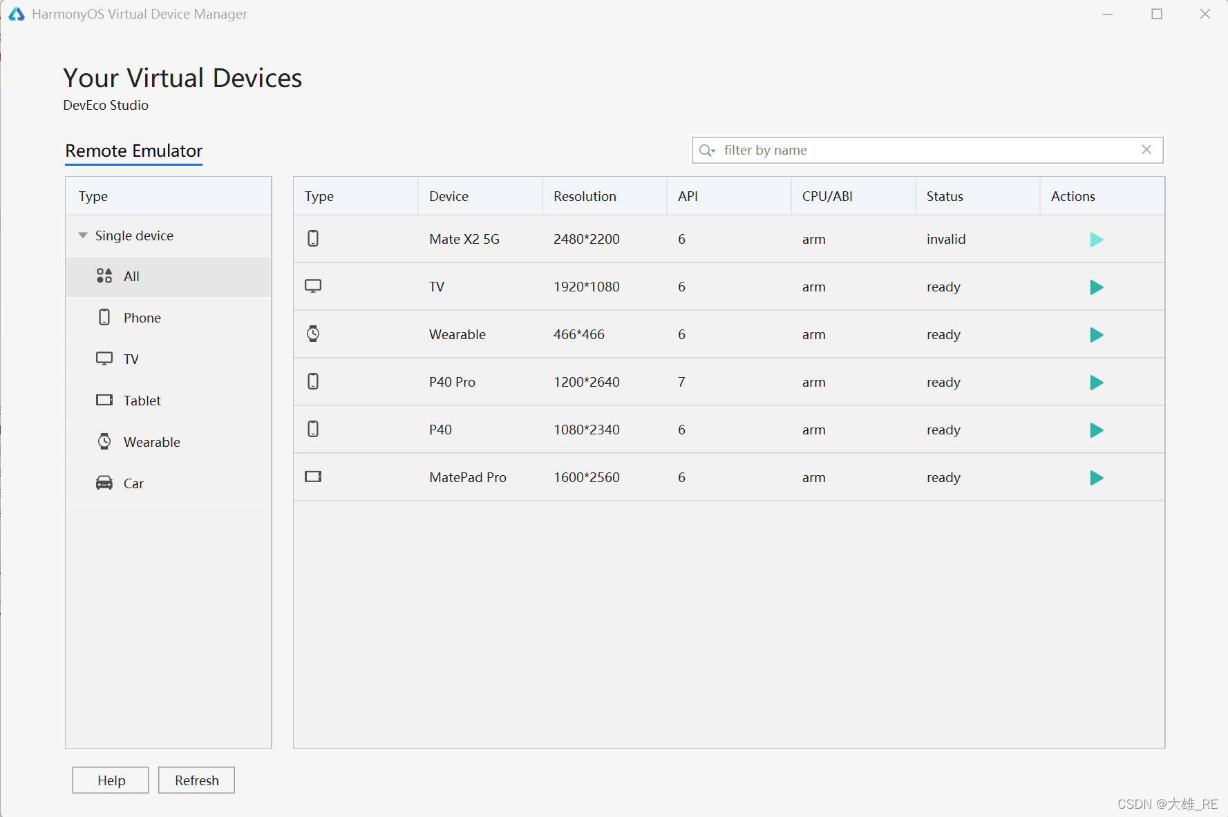The image size is (1228, 817).
Task: Filter devices by Wearable in sidebar
Action: [168, 442]
